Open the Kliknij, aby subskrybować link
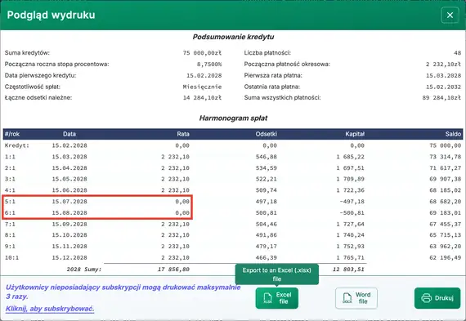Image resolution: width=466 pixels, height=321 pixels. coord(50,309)
